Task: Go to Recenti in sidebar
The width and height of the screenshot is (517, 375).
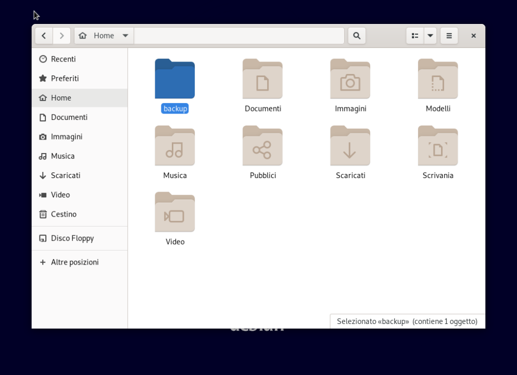Action: [63, 59]
